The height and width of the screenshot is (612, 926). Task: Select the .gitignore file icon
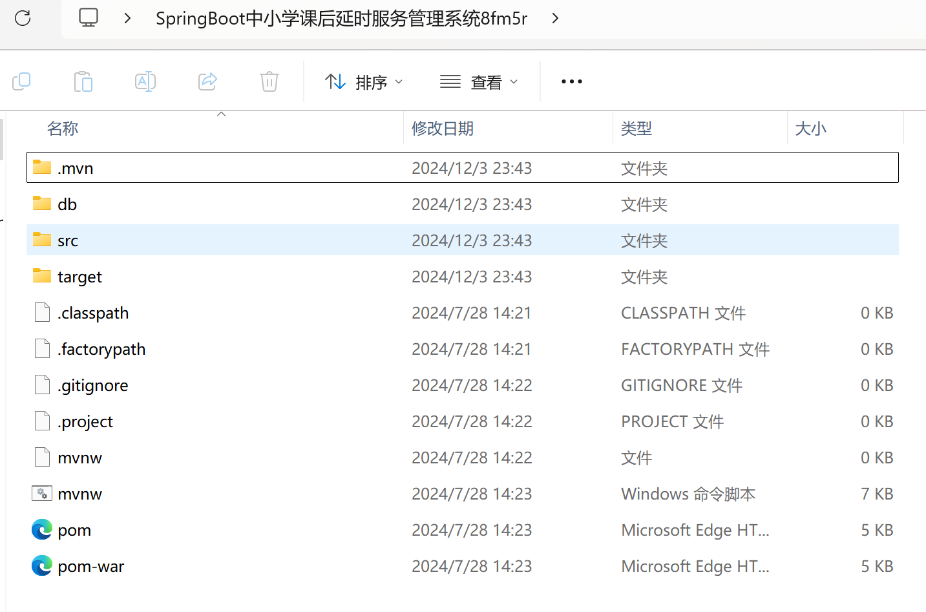[42, 385]
